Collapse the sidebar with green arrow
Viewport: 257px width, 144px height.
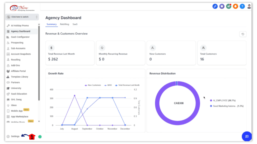pyautogui.click(x=40, y=136)
